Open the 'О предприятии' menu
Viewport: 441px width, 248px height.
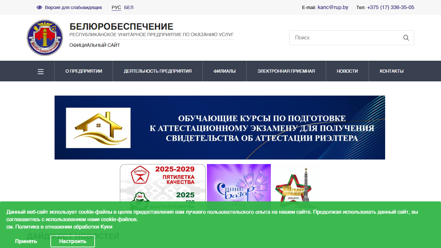(x=84, y=71)
